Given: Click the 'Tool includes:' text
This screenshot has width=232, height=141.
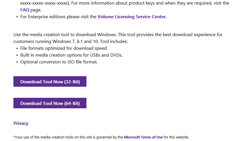Looking at the screenshot, I should coord(117,42).
